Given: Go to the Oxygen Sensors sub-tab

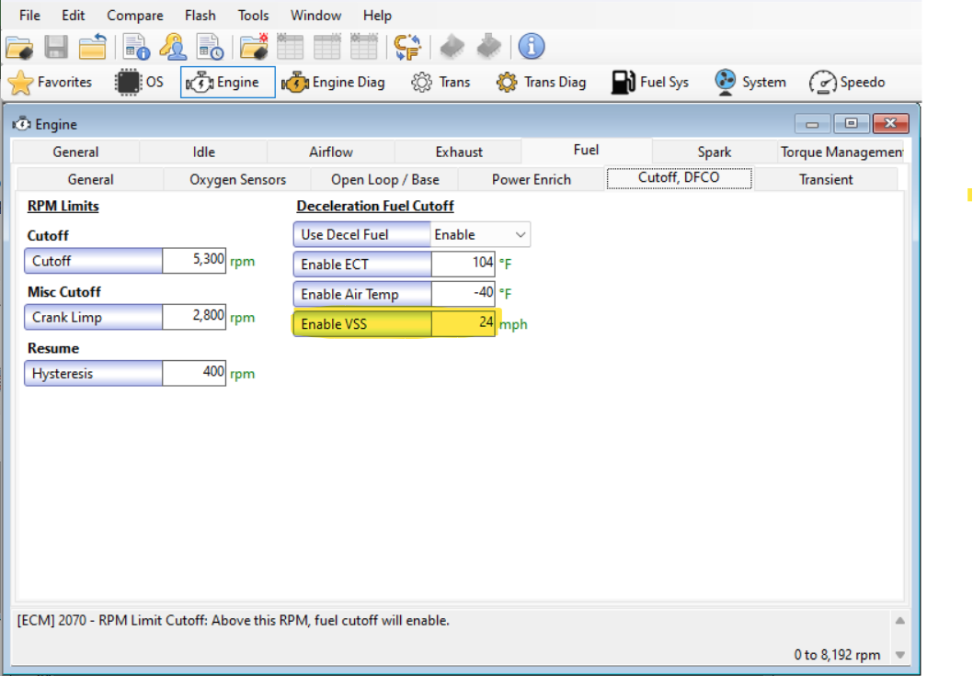Looking at the screenshot, I should 237,180.
